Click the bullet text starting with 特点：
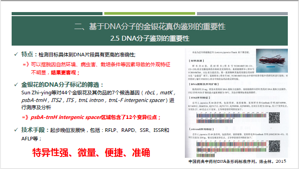The width and height of the screenshot is (299, 169). click(x=78, y=55)
